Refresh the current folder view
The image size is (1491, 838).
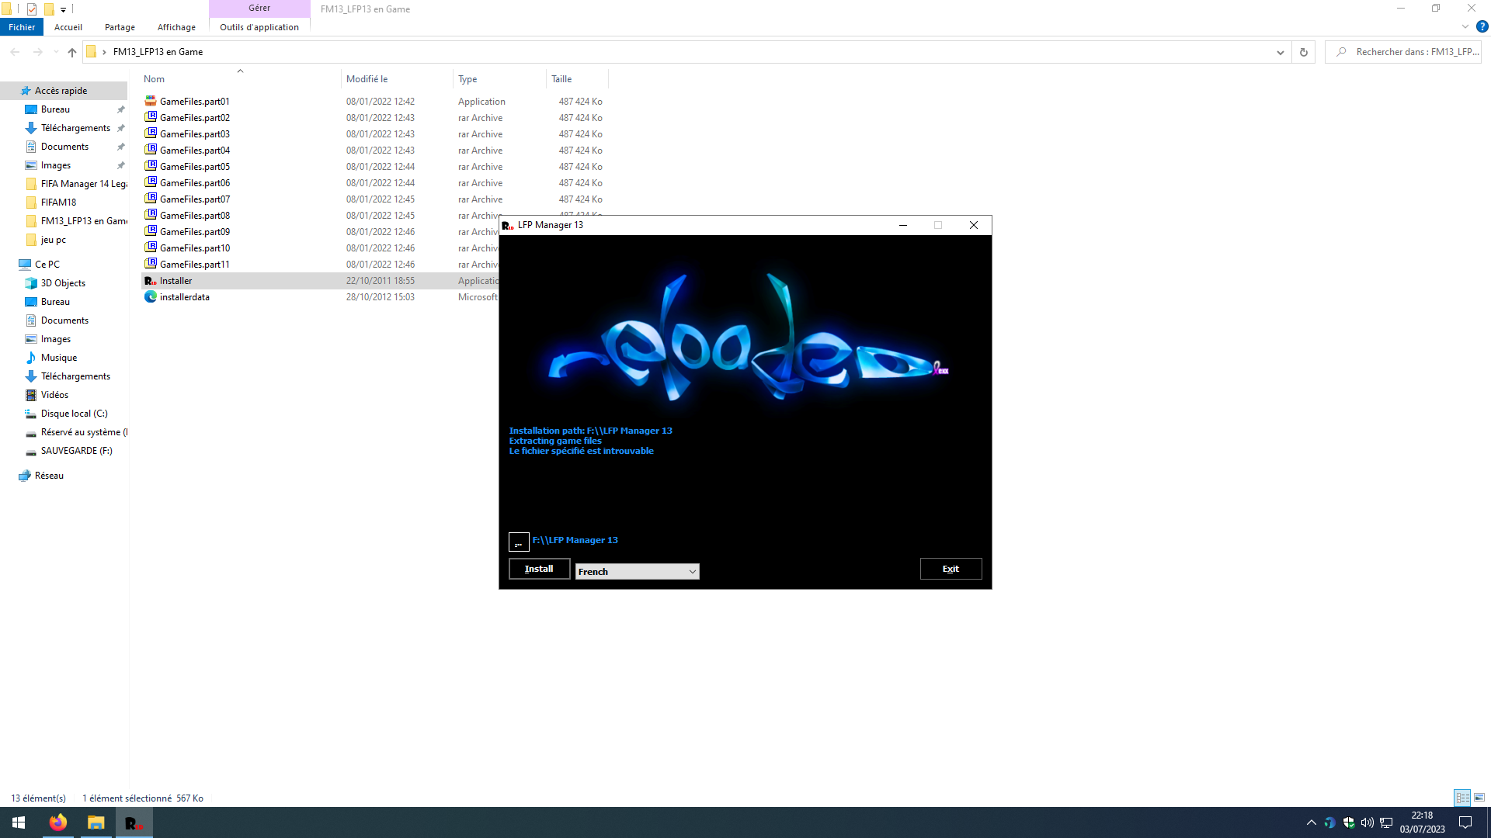[x=1304, y=52]
